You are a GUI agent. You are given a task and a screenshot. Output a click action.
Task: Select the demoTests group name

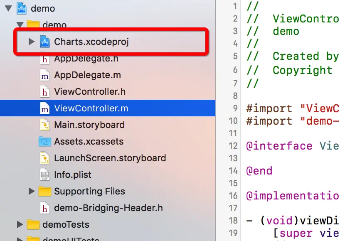point(66,224)
